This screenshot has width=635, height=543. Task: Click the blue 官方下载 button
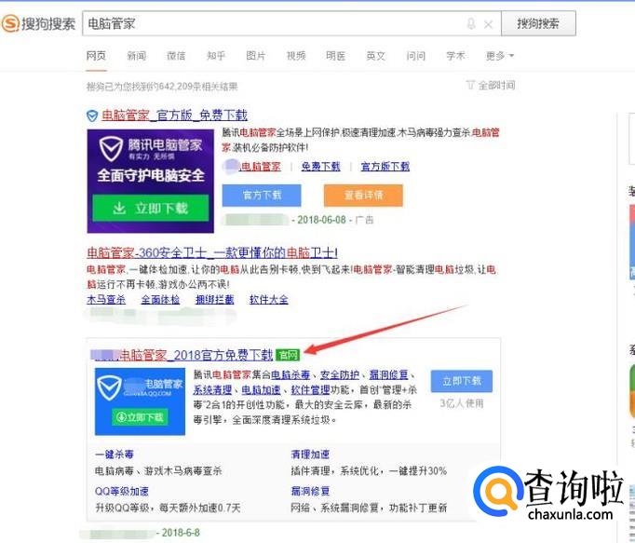click(262, 195)
